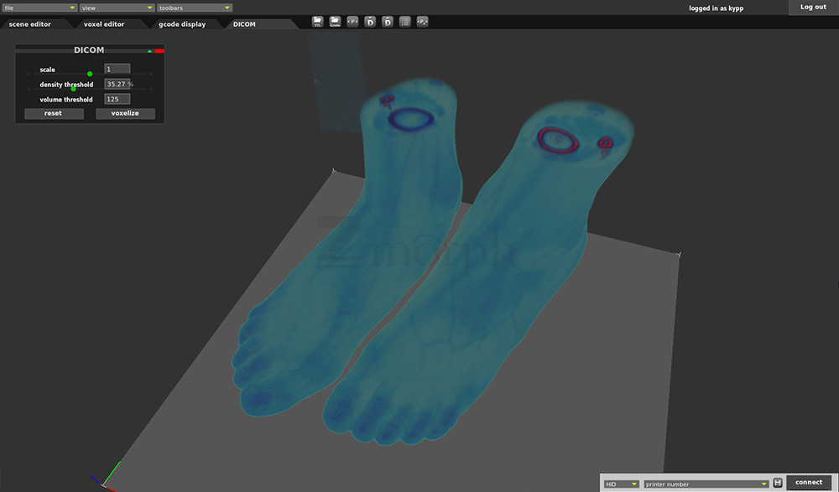
Task: Collapse the DICOM panel with green triangle
Action: [x=150, y=51]
